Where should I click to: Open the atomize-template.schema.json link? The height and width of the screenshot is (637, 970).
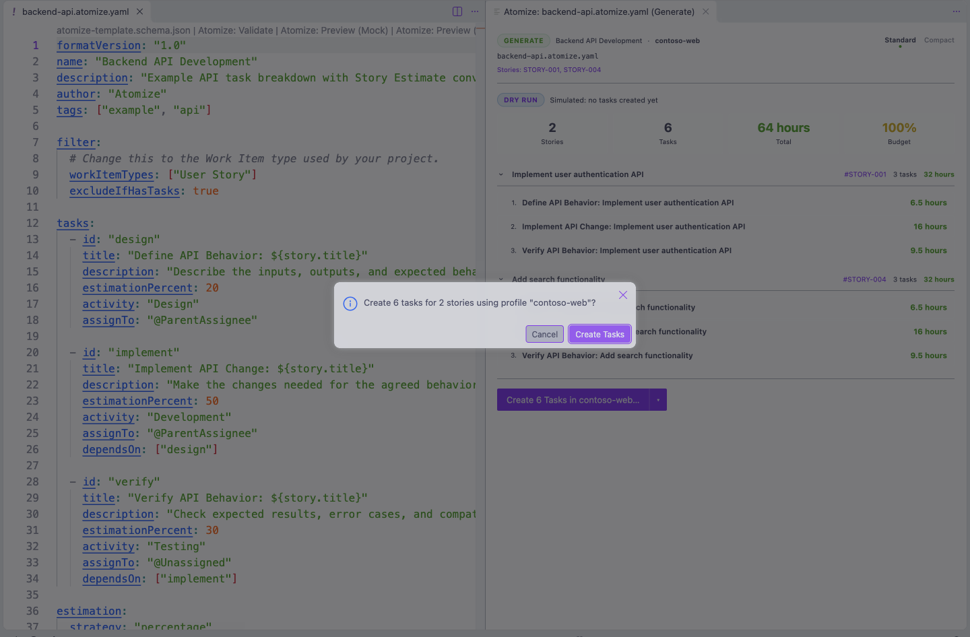123,30
